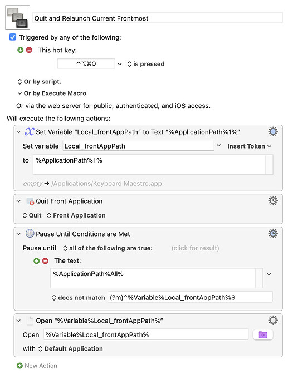288x374 pixels.
Task: Open gear menu for Set Variable action
Action: [273, 131]
